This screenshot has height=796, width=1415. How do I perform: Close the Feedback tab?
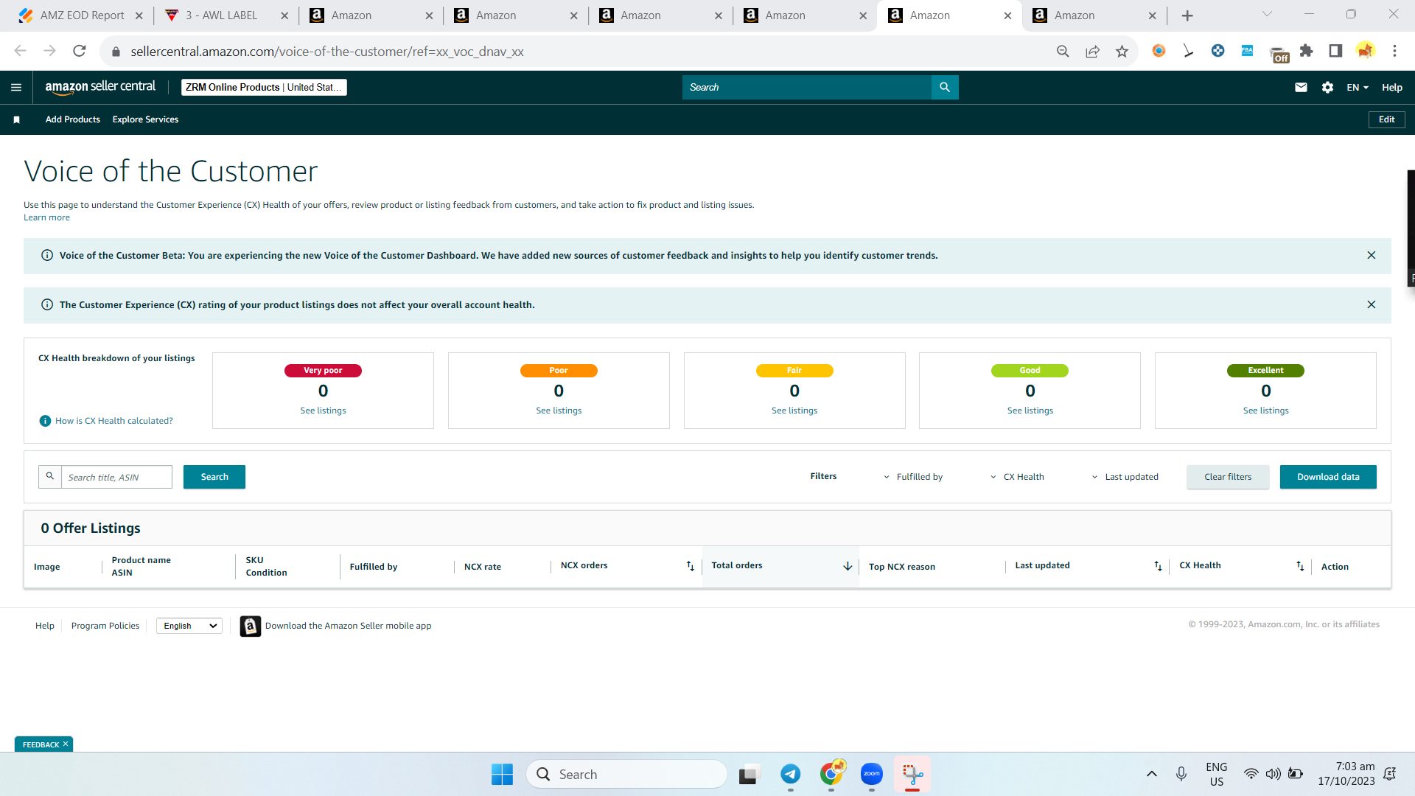(x=66, y=744)
